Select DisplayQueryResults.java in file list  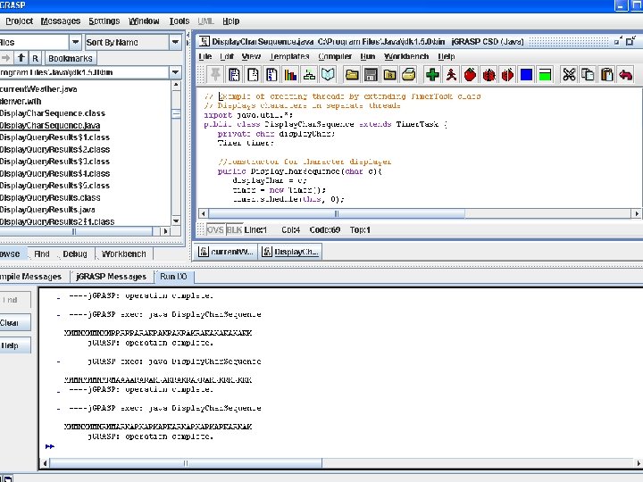pyautogui.click(x=50, y=210)
